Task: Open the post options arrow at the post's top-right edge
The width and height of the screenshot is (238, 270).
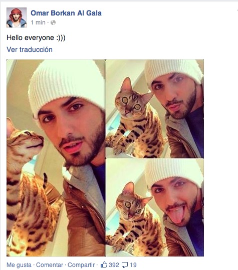Action: pos(237,11)
